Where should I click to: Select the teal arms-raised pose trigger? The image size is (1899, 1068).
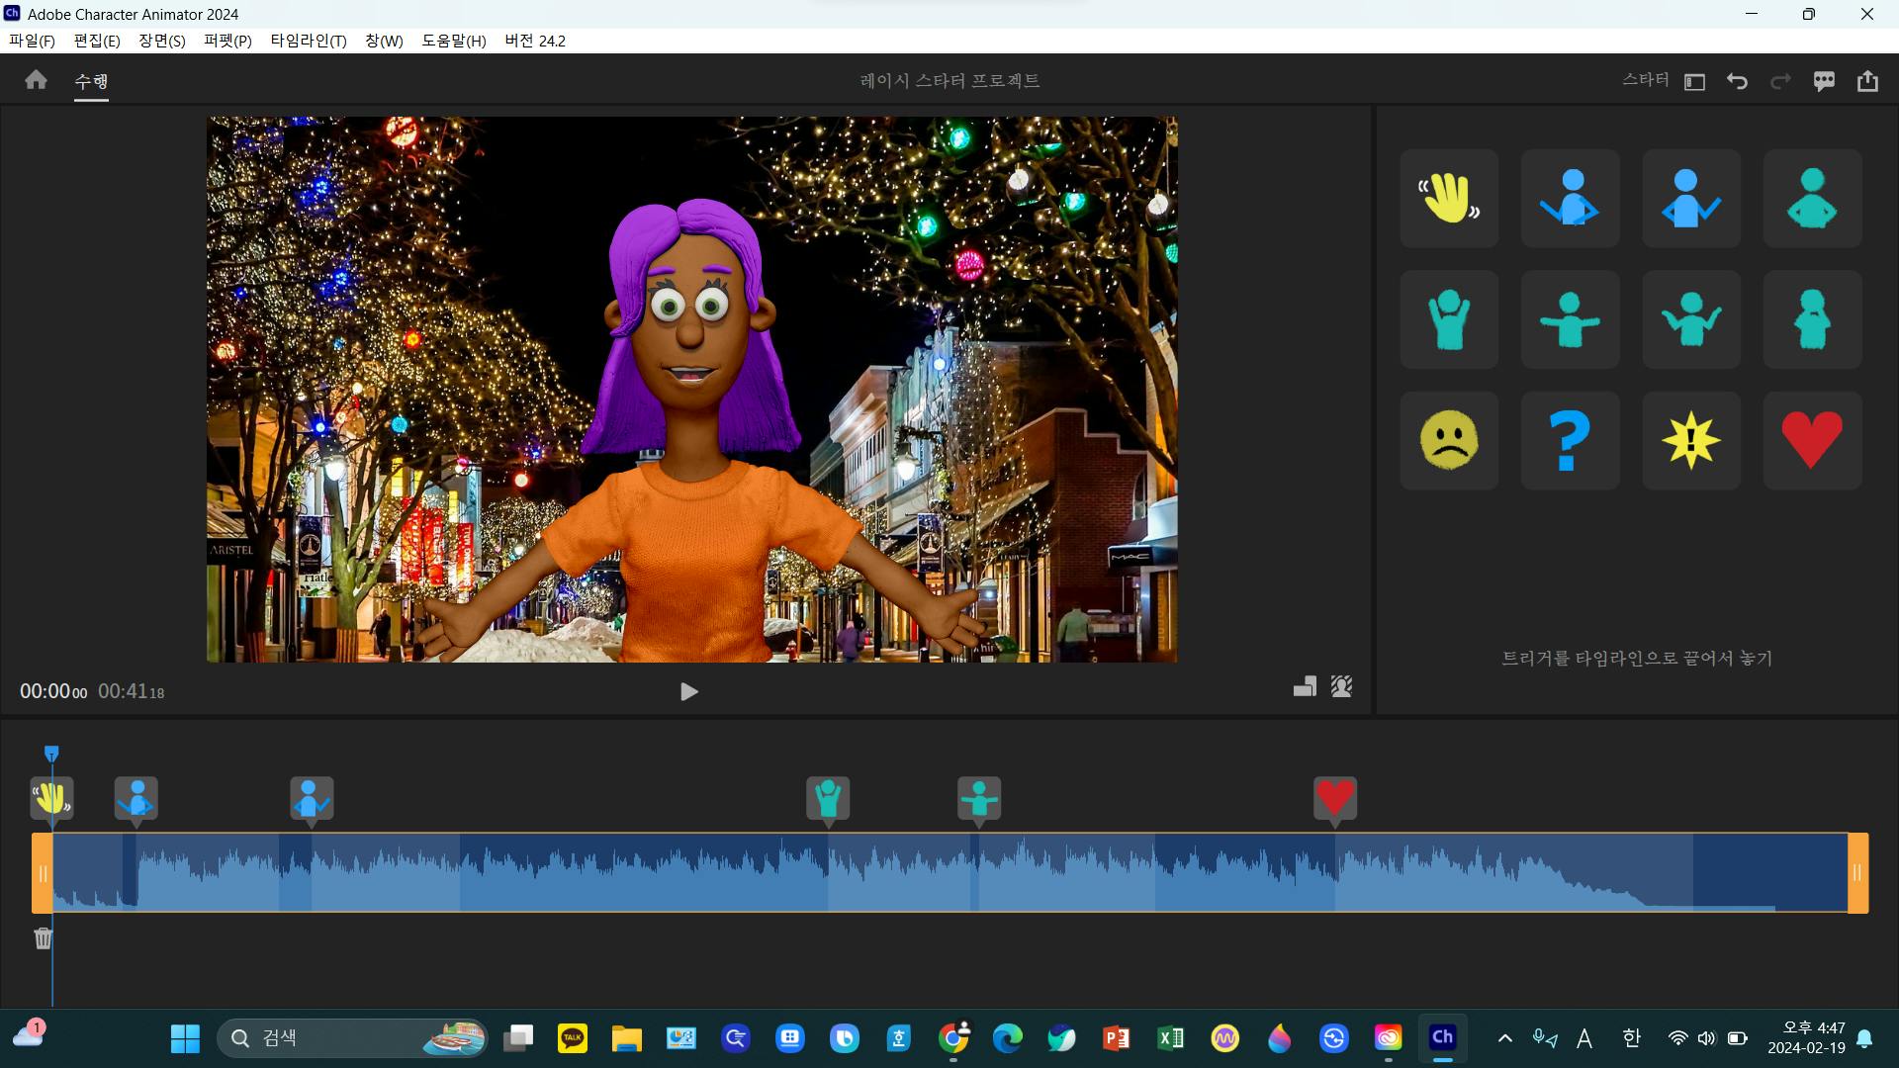1449,319
